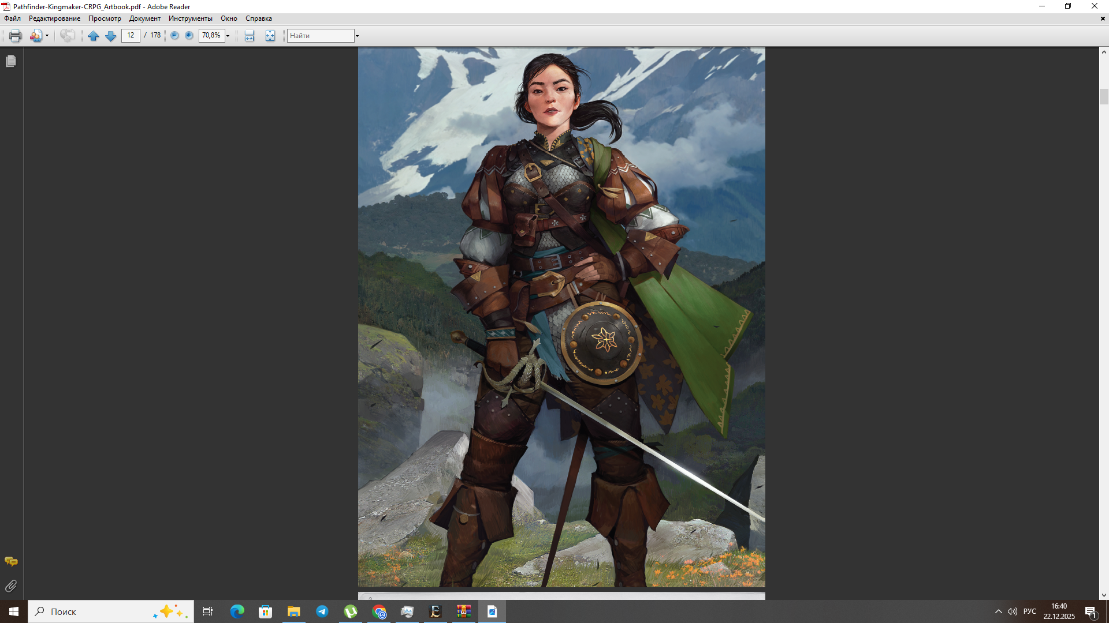Open the Comments panel icon
Viewport: 1109px width, 623px height.
tap(11, 561)
